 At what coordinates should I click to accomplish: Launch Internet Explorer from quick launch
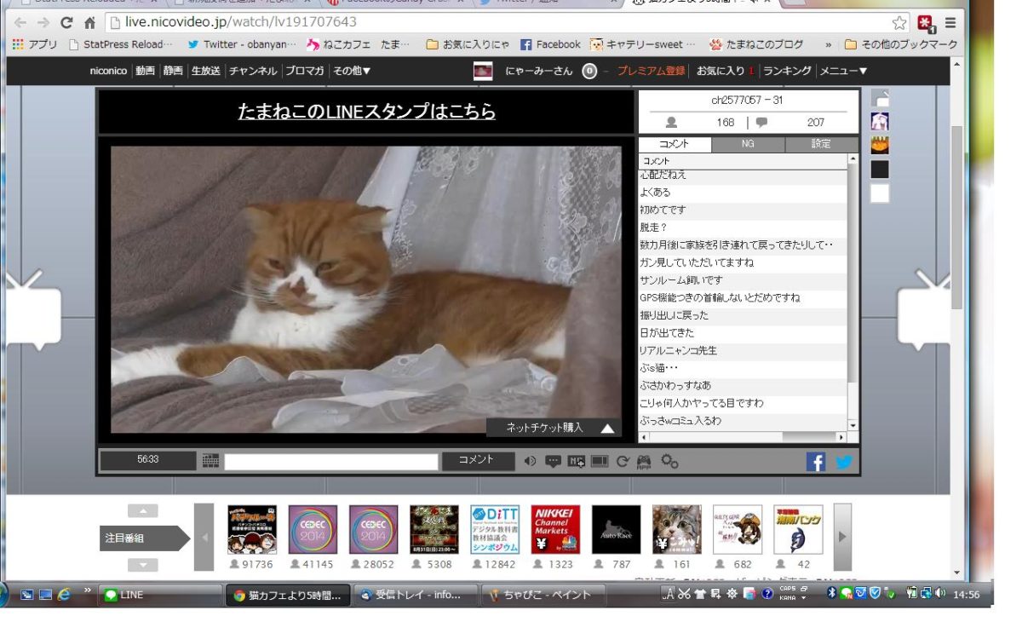click(x=64, y=595)
